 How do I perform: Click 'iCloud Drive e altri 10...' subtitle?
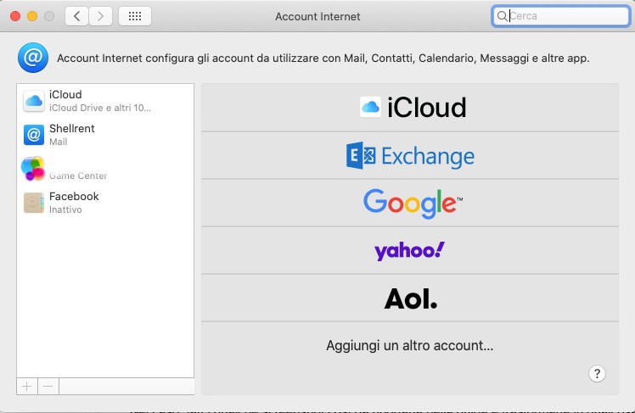(99, 108)
